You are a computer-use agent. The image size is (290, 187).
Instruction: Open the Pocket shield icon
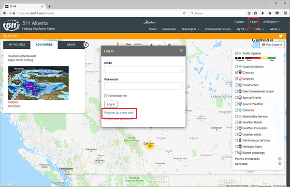[x=277, y=13]
